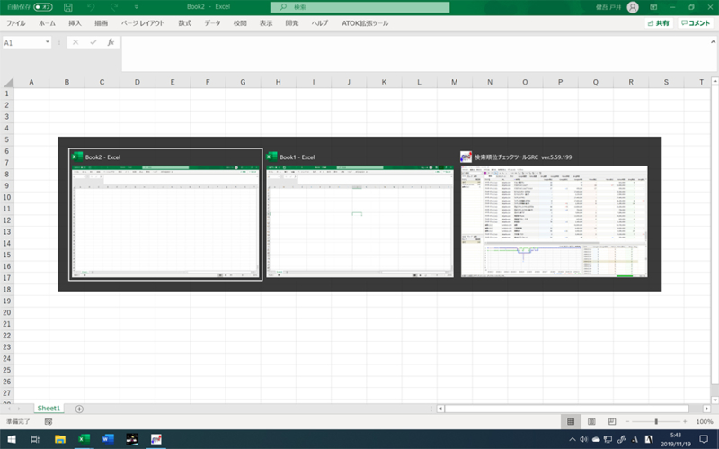Select the 検索順位チェックツールGRC window thumbnail

pyautogui.click(x=554, y=214)
